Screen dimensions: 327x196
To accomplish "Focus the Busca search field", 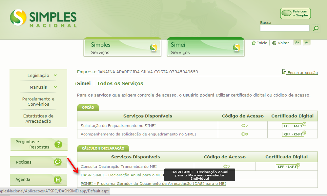I will point(285,28).
